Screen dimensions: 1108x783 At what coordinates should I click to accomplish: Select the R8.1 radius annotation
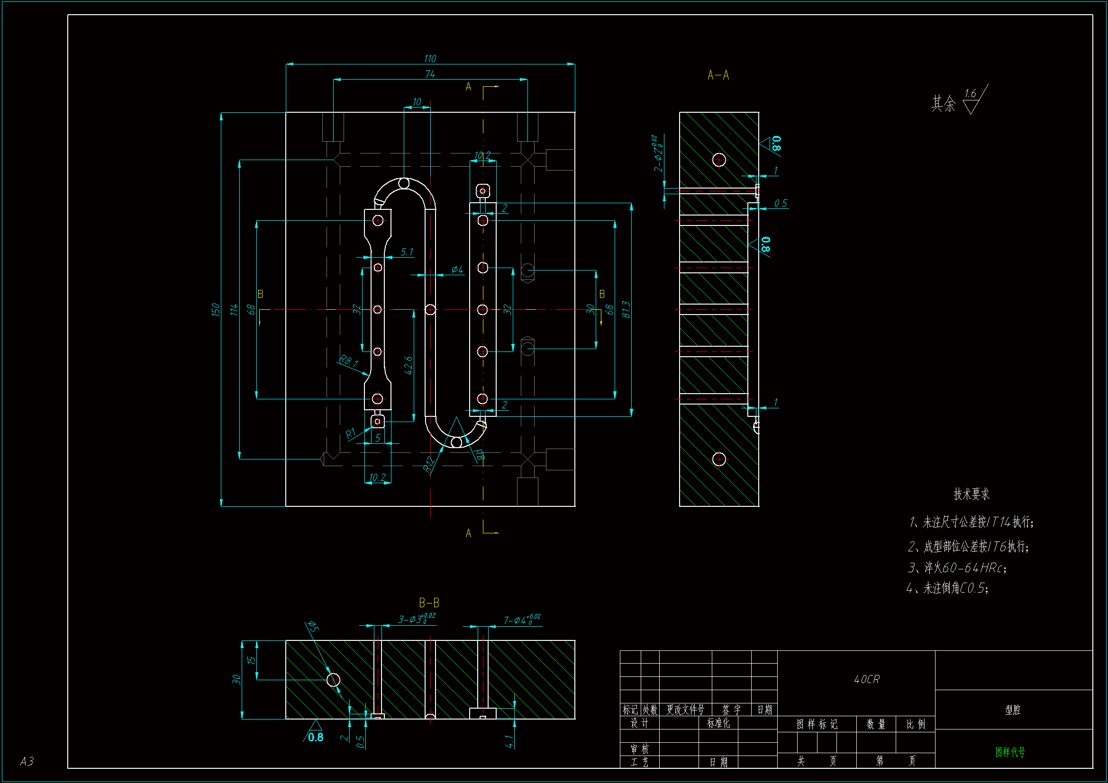[348, 360]
